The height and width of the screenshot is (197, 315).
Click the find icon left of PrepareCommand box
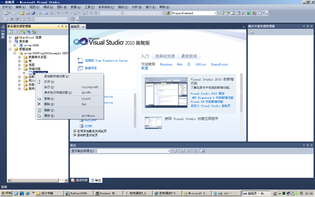pyautogui.click(x=167, y=13)
